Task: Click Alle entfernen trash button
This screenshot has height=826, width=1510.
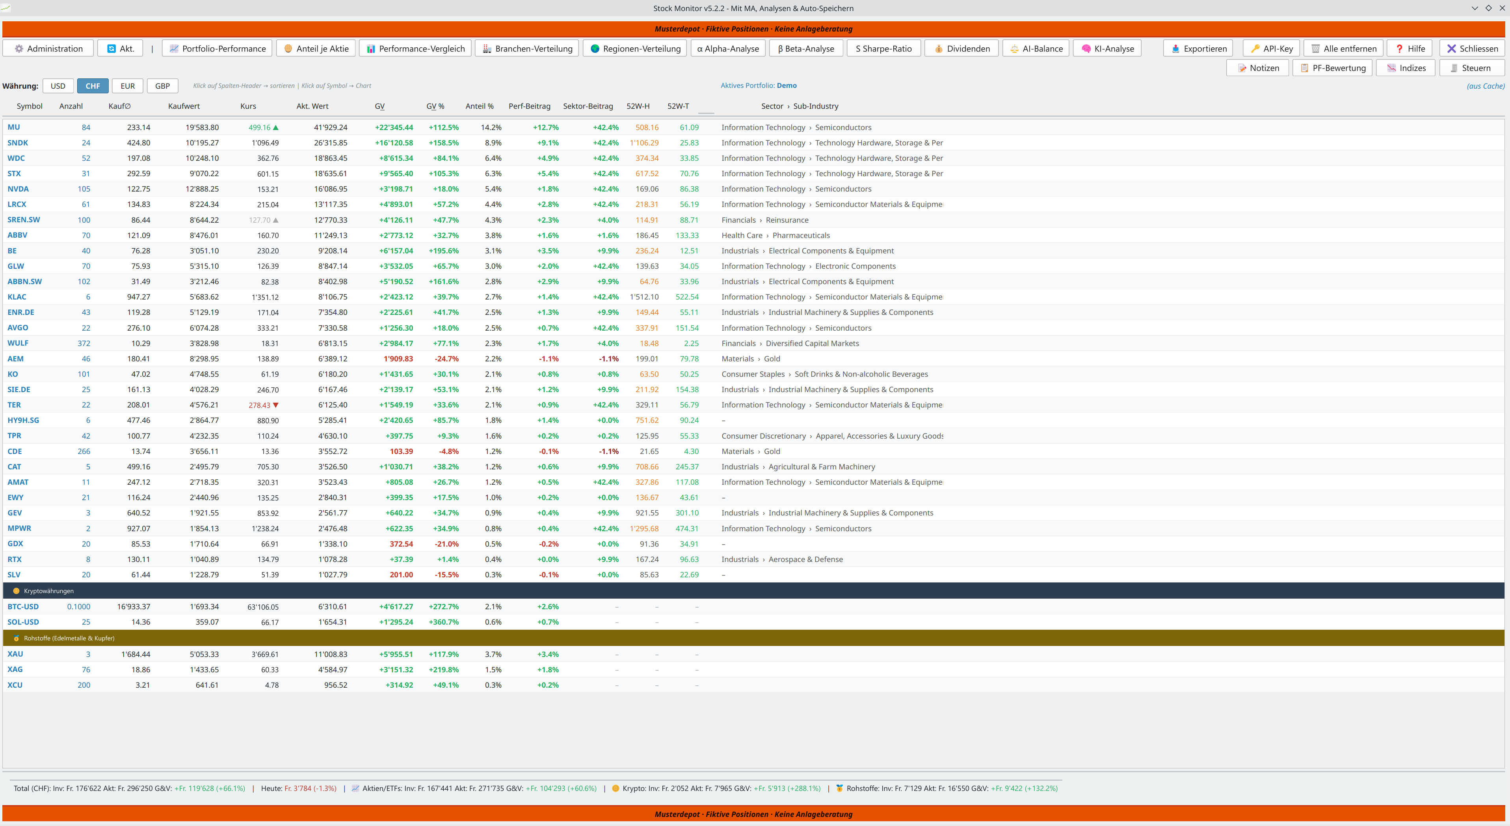Action: point(1344,48)
